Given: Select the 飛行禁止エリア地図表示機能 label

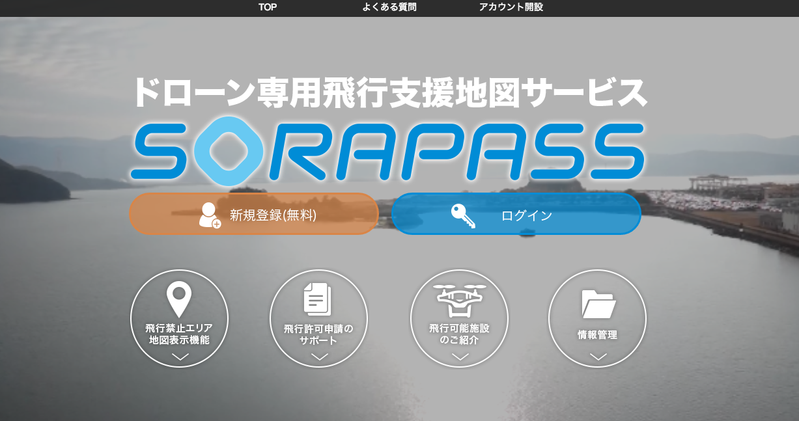Looking at the screenshot, I should 179,334.
